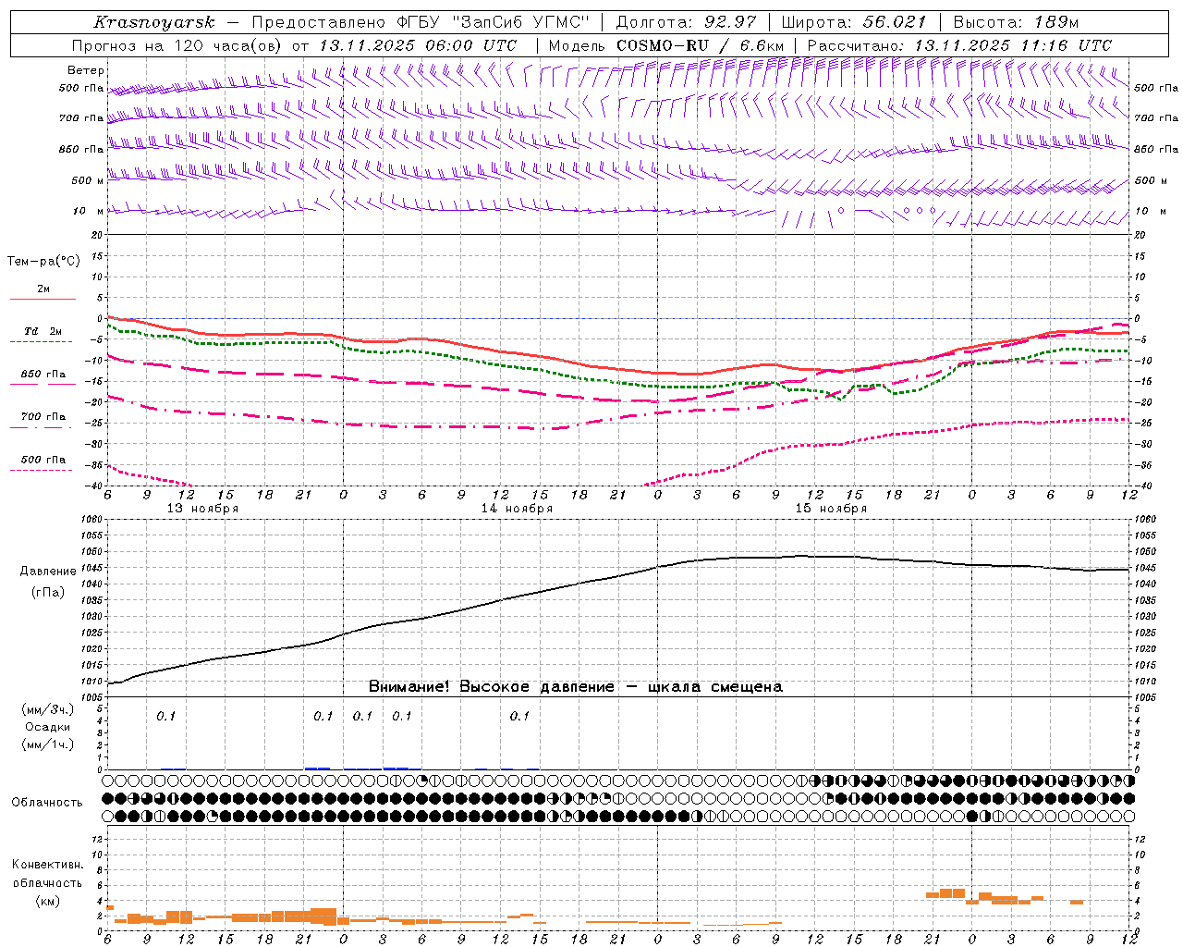Click the 'Рассчитано: 13.11.2025 11:16 UTC' text

pos(959,45)
